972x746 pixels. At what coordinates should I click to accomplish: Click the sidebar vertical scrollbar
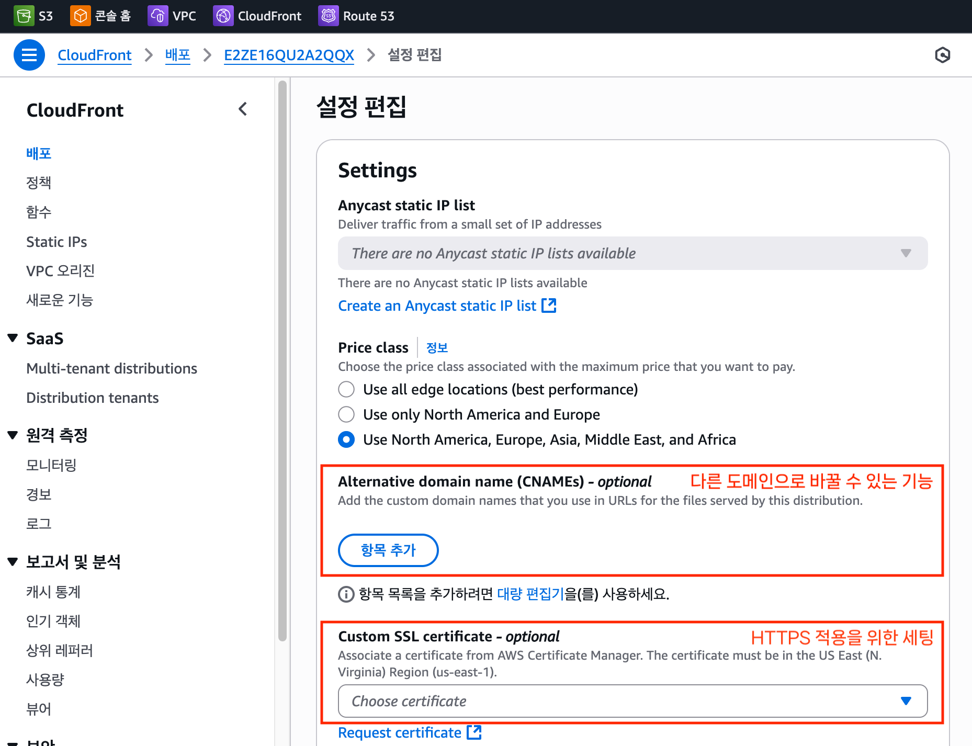pyautogui.click(x=282, y=361)
